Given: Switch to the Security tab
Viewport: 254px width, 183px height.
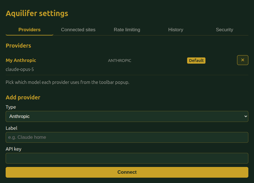Looking at the screenshot, I should coord(224,30).
